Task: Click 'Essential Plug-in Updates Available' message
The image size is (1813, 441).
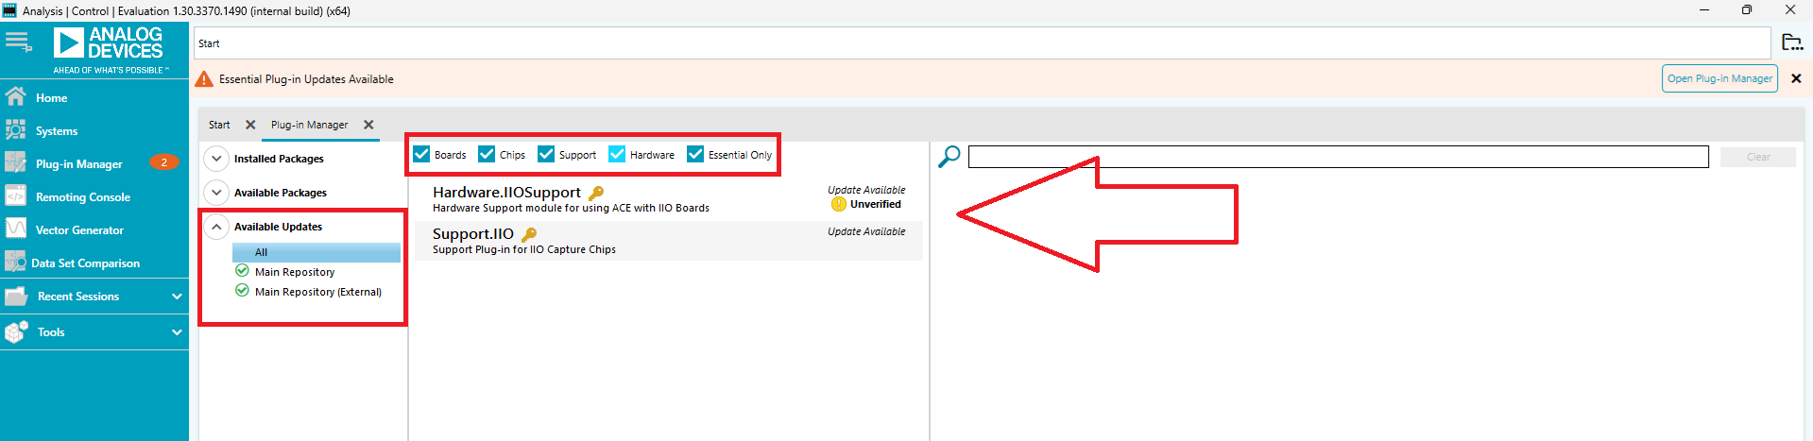Action: pyautogui.click(x=306, y=79)
